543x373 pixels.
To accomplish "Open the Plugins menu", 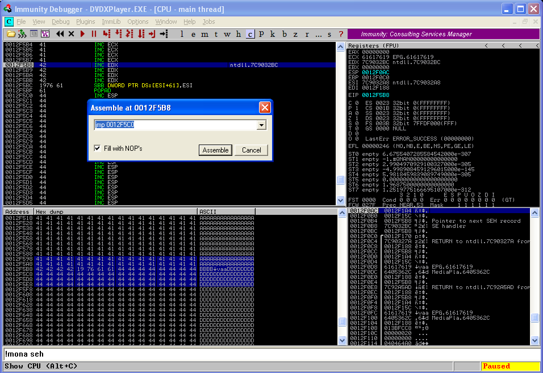I will point(86,22).
